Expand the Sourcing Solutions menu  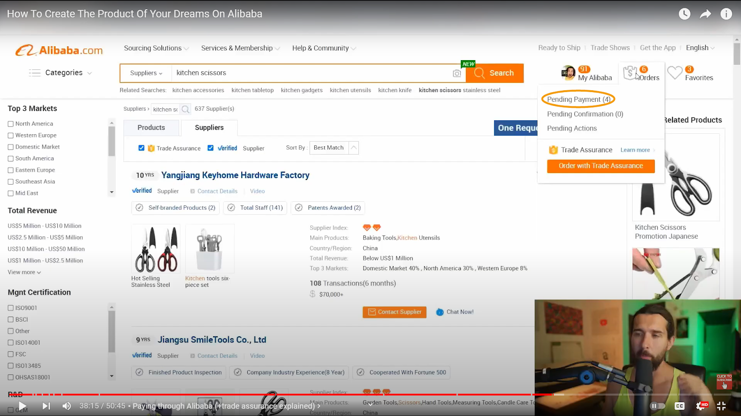coord(156,48)
